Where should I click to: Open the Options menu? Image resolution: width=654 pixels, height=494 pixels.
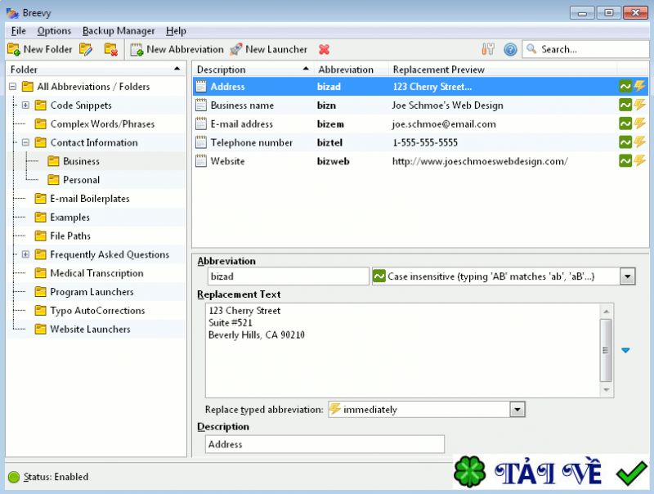click(54, 31)
